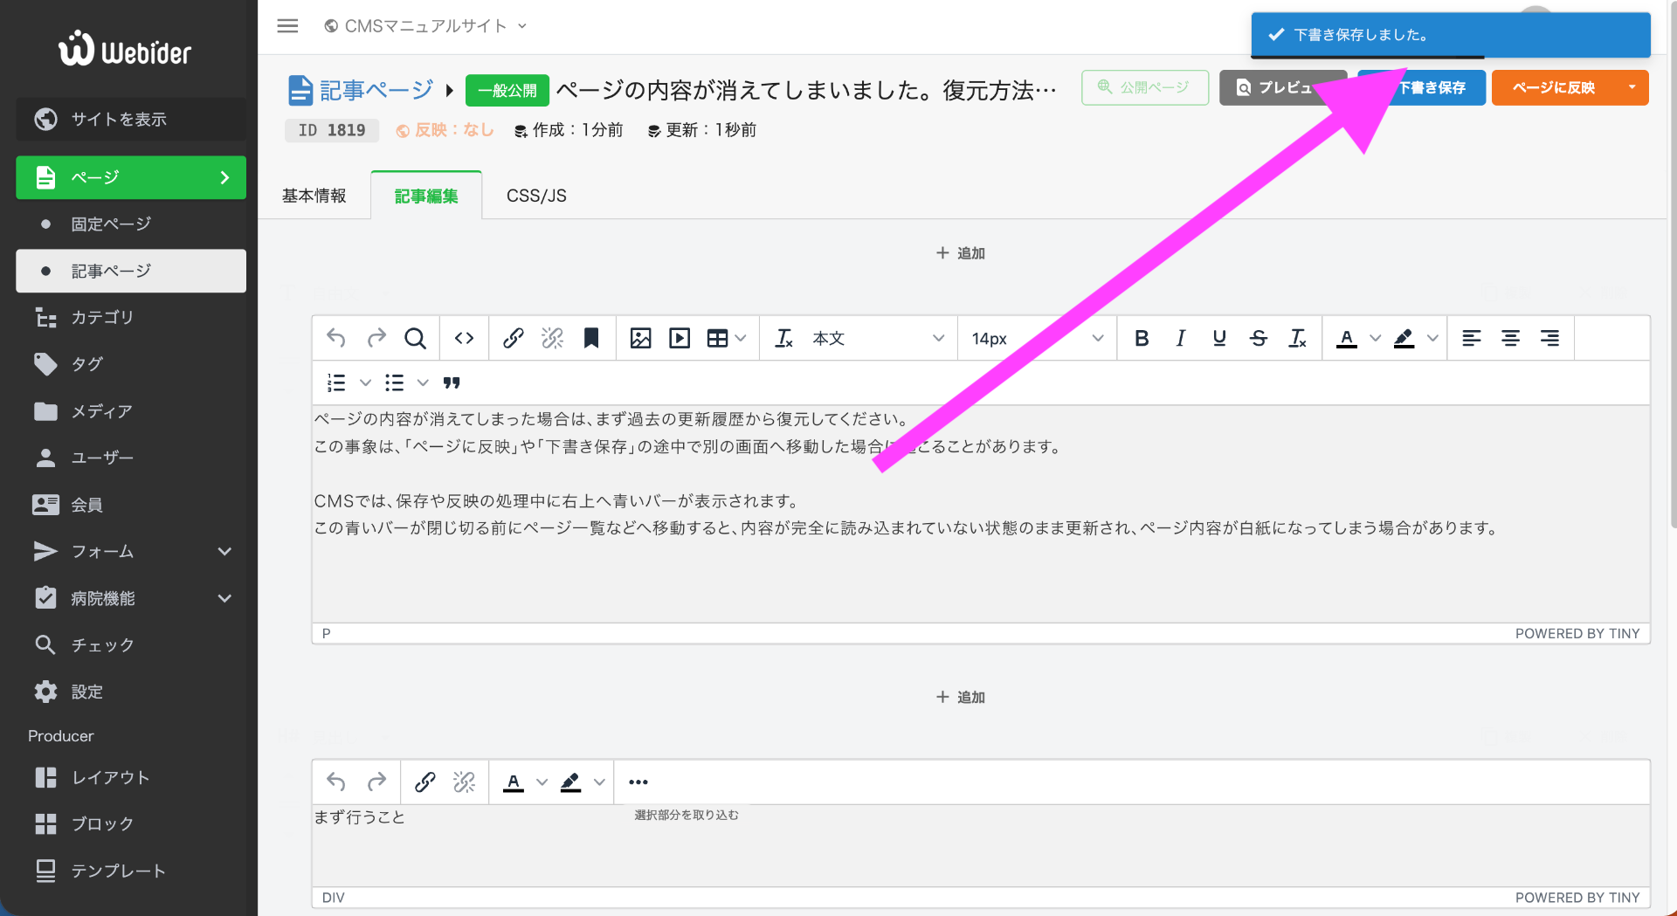Toggle strikethrough formatting
The width and height of the screenshot is (1677, 916).
point(1258,338)
